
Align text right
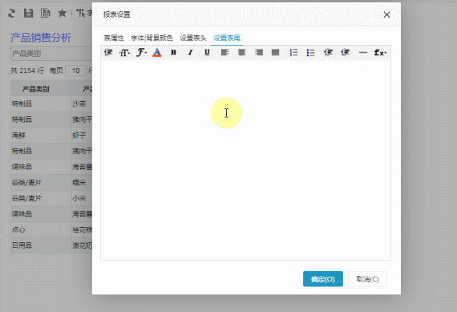point(259,52)
